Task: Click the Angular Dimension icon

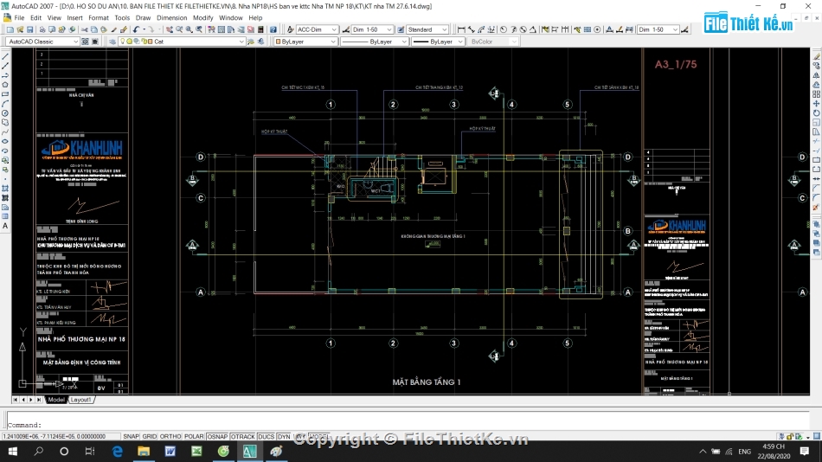Action: [533, 30]
